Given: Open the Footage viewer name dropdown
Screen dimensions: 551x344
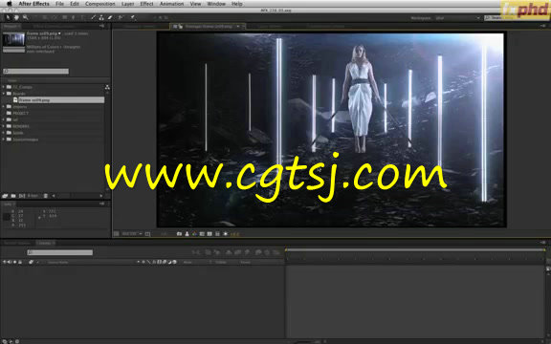Looking at the screenshot, I should pos(238,27).
